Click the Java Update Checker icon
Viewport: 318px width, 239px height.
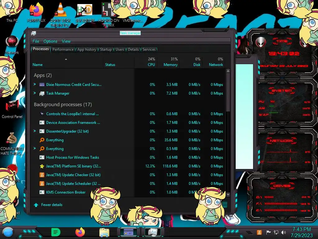tap(42, 175)
